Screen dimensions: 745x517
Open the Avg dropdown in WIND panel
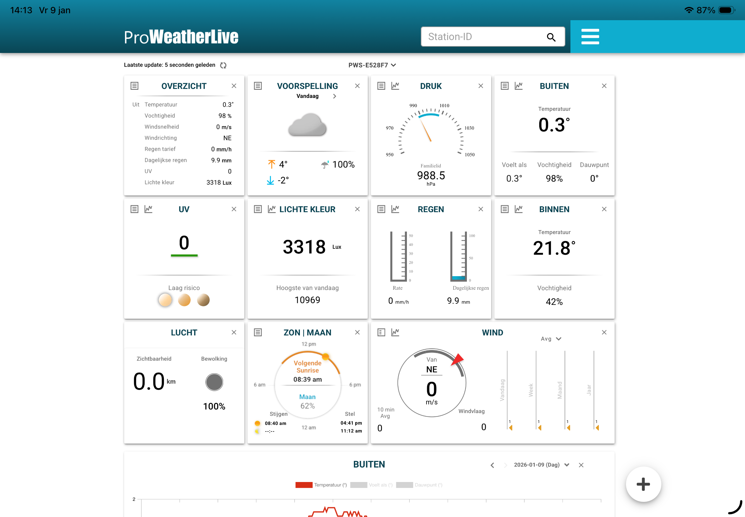(x=551, y=339)
